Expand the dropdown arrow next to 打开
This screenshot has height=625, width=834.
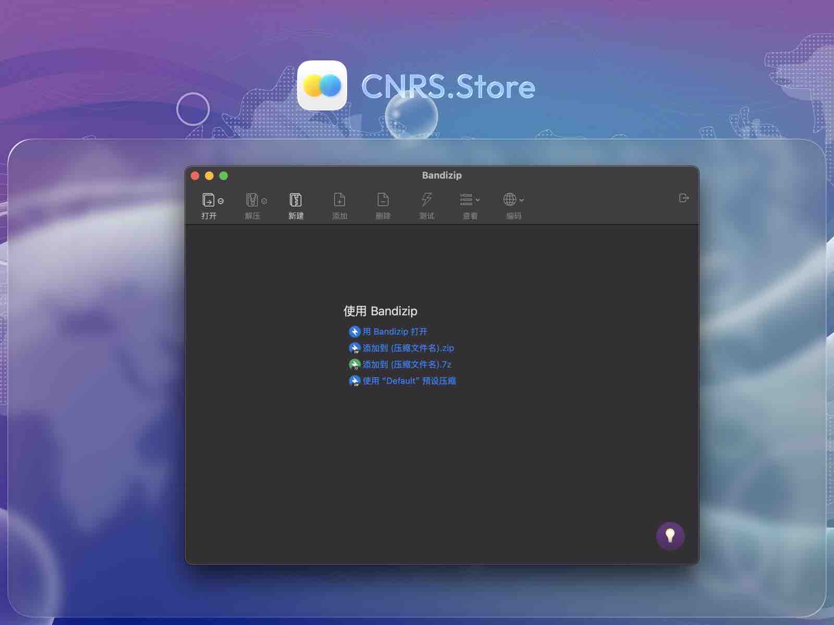tap(221, 201)
